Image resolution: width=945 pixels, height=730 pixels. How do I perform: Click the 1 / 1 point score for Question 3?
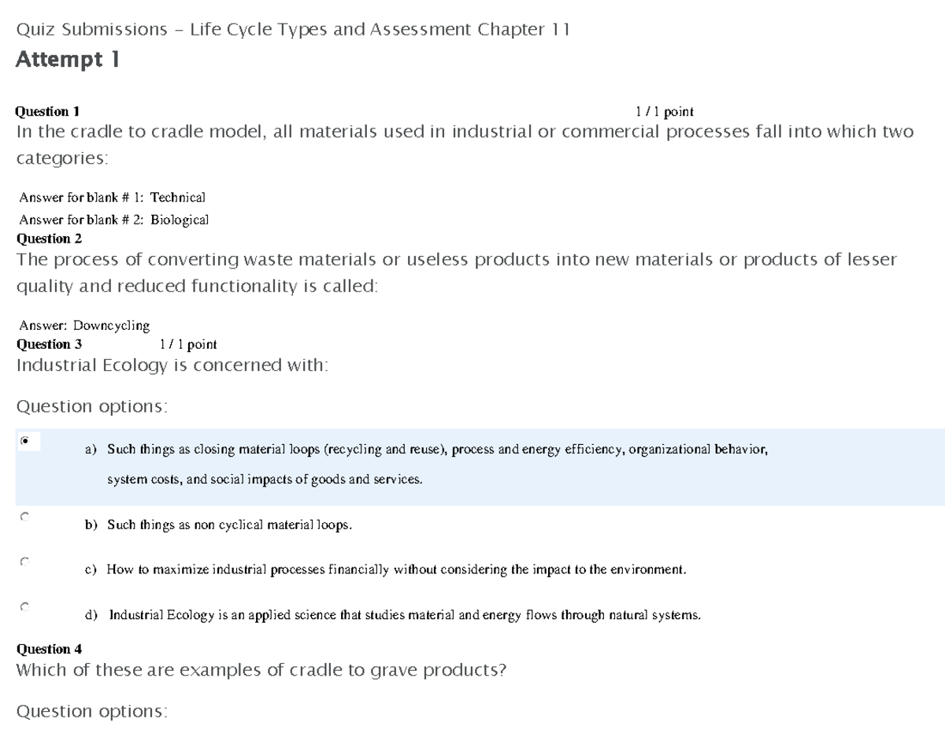(187, 343)
